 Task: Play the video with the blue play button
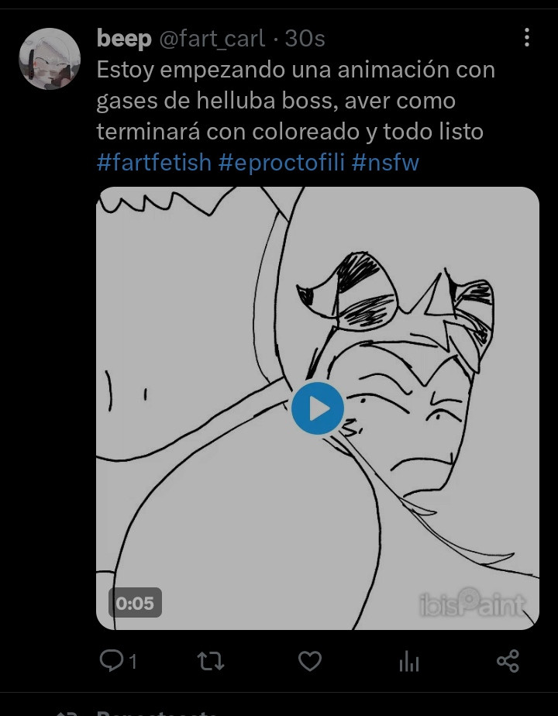click(317, 408)
